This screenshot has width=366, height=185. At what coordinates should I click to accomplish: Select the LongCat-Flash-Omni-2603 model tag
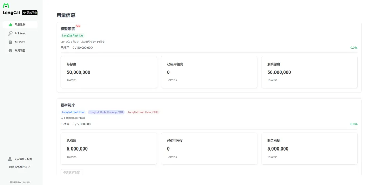pos(143,112)
